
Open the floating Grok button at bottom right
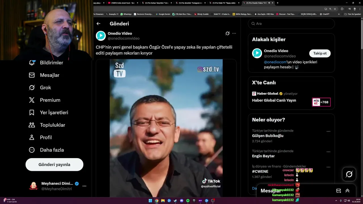[x=349, y=174]
